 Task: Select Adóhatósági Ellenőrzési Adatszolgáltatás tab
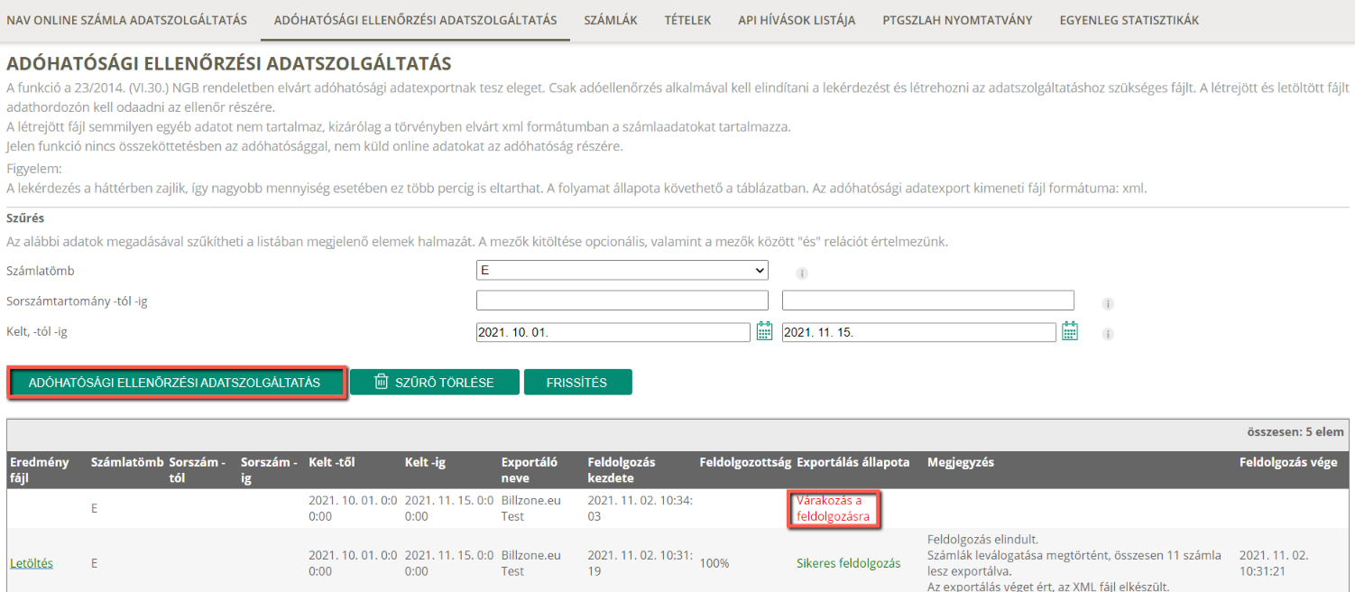[x=415, y=20]
